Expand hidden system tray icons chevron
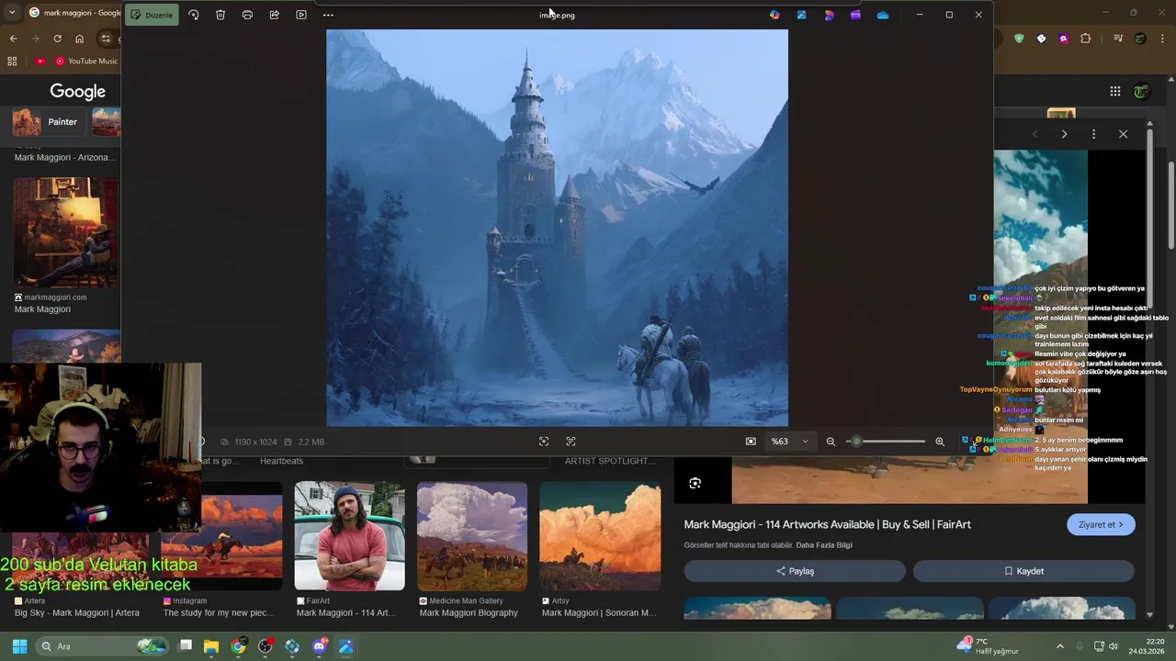Viewport: 1176px width, 661px height. point(1059,646)
